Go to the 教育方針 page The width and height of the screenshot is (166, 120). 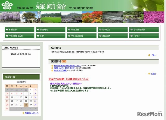(x=82, y=30)
